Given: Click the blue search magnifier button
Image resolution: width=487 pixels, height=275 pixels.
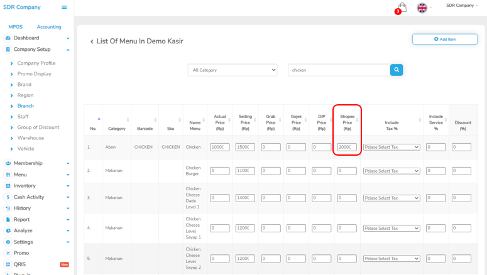Looking at the screenshot, I should point(396,70).
